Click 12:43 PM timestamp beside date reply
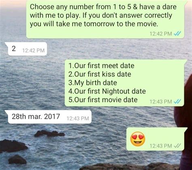 tap(78, 119)
